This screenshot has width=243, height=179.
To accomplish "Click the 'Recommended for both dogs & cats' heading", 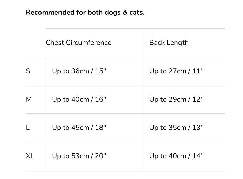I will [x=85, y=12].
